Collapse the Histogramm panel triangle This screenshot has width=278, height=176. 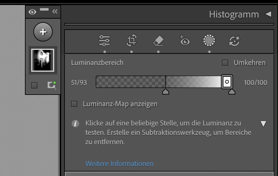pos(268,14)
